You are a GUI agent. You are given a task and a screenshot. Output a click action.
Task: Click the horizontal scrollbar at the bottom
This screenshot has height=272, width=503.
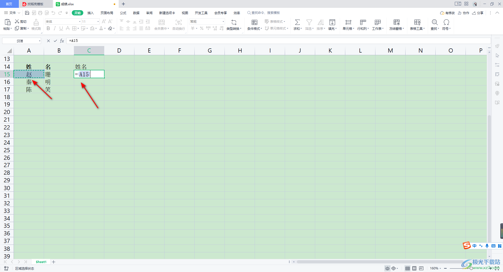[380, 262]
